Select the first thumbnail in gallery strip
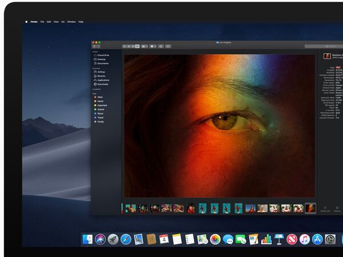Screen dimensions: 343x257 (130, 208)
